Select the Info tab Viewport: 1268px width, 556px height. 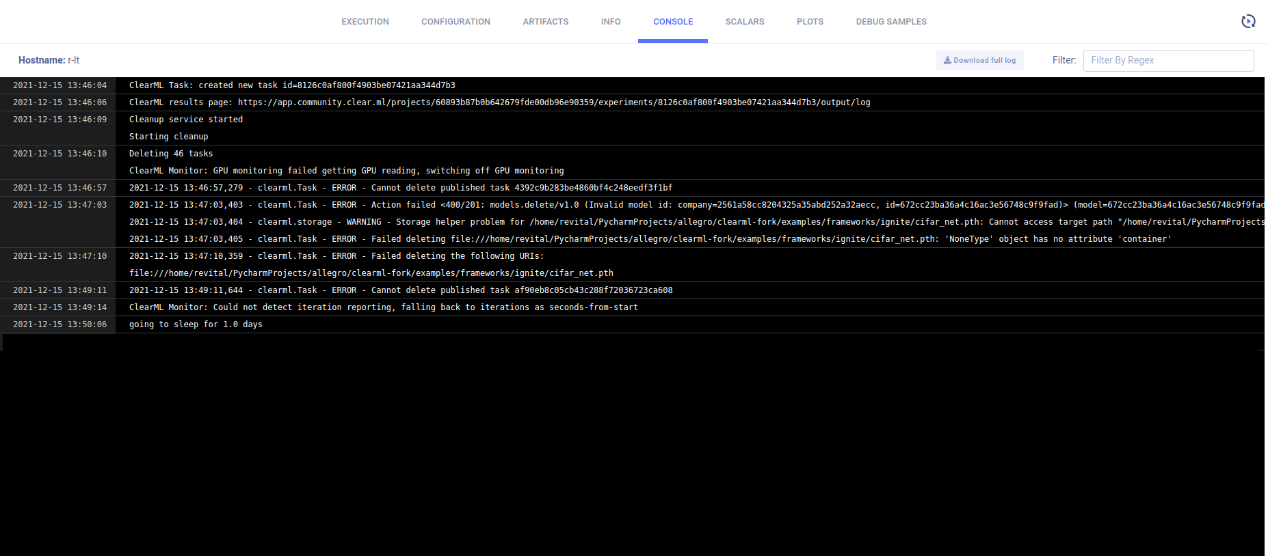pos(611,22)
